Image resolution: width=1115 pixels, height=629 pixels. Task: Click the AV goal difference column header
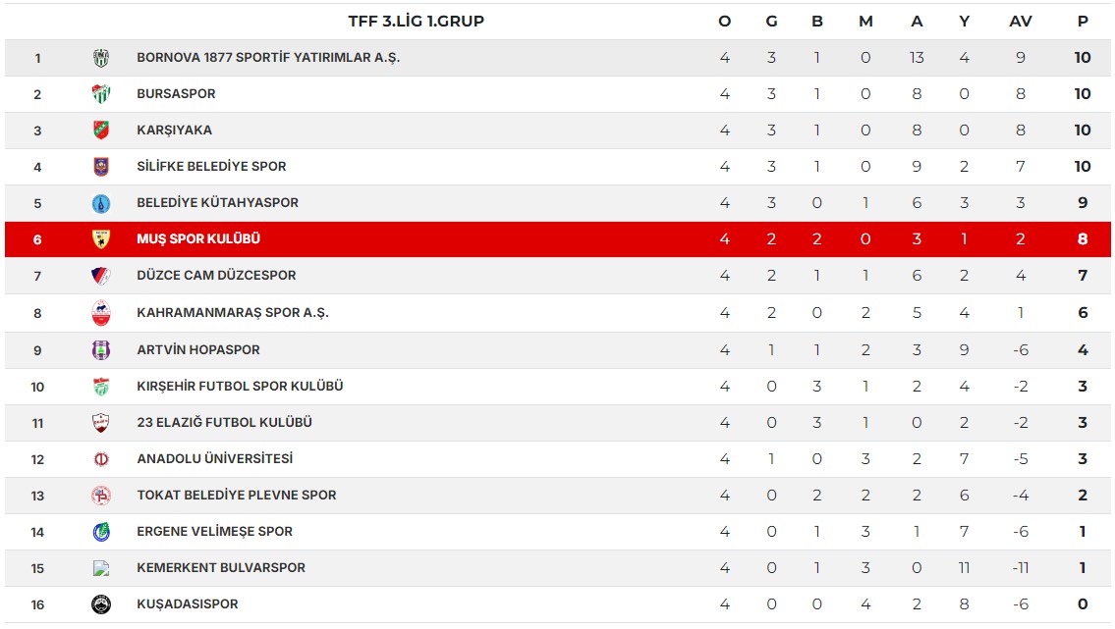pos(1021,22)
